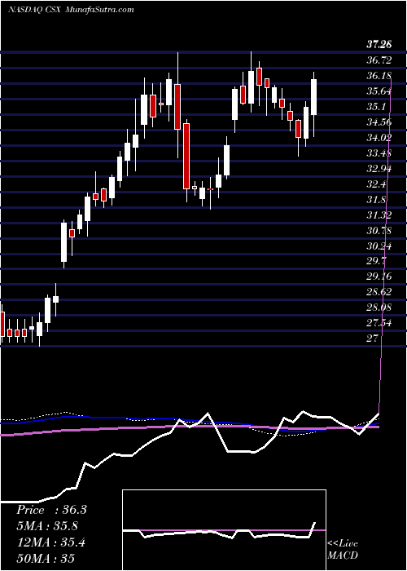Click the 29.16 price axis label
407x571 pixels.
(379, 277)
